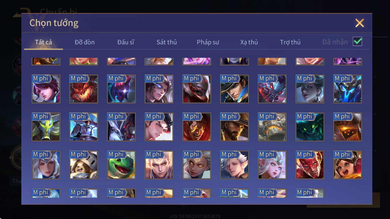Image resolution: width=390 pixels, height=219 pixels.
Task: Choose the smiling girl with headband hero
Action: click(347, 165)
